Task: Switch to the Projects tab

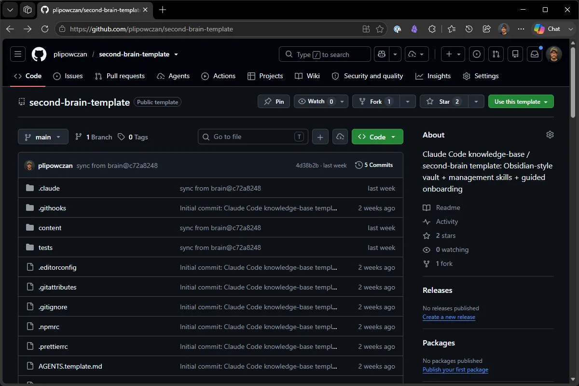Action: (265, 76)
